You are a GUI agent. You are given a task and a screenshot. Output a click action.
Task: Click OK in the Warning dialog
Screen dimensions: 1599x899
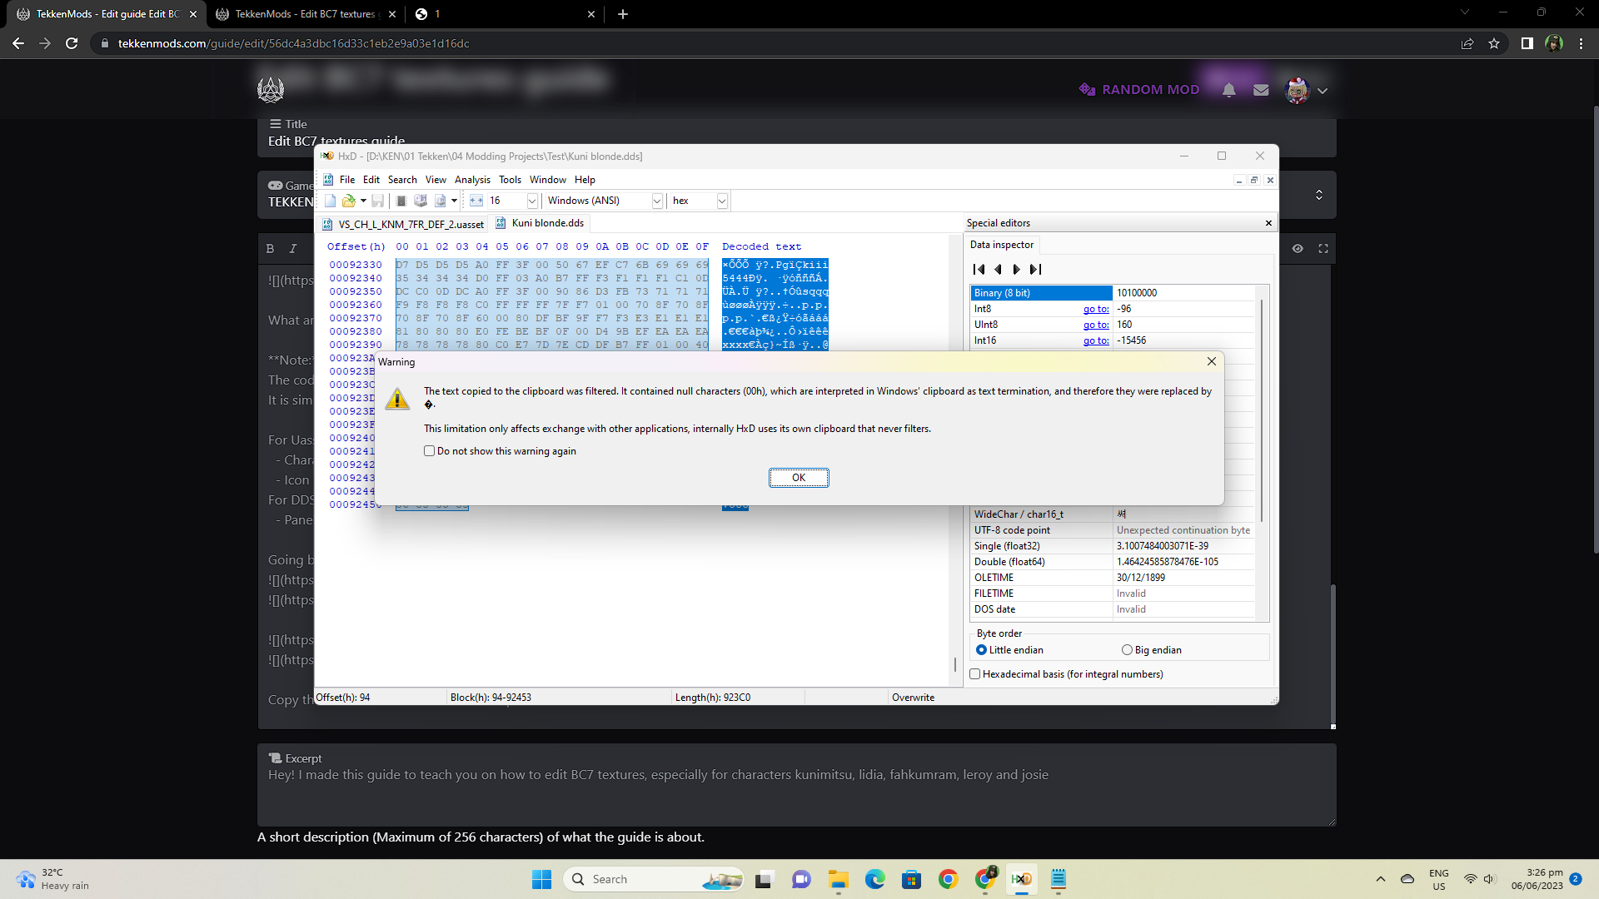click(x=798, y=478)
